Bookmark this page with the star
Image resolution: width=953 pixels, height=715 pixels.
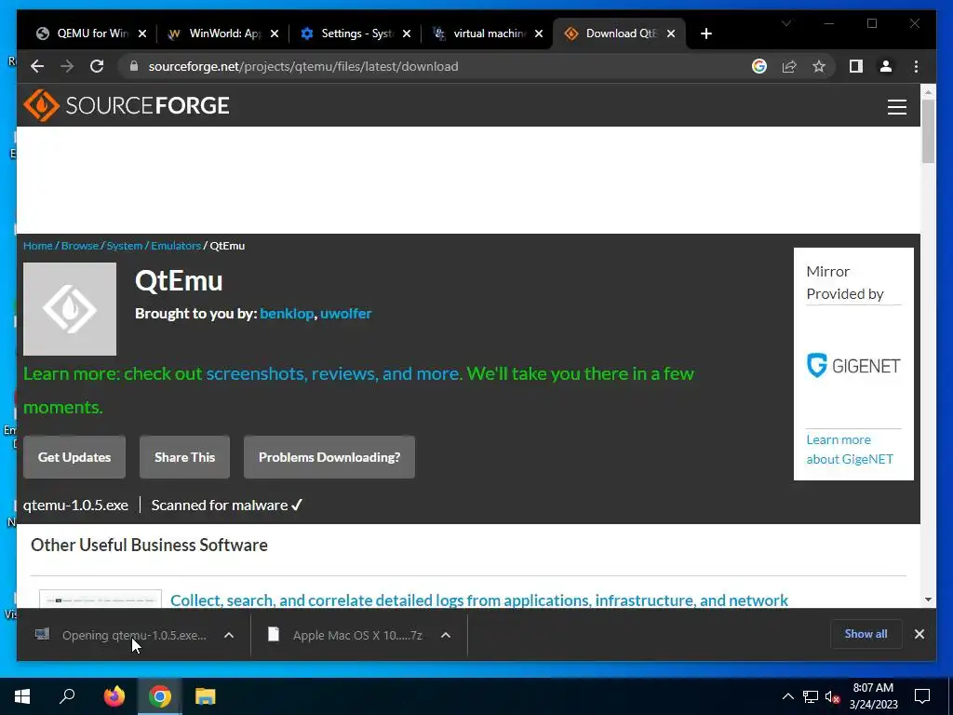coord(819,66)
